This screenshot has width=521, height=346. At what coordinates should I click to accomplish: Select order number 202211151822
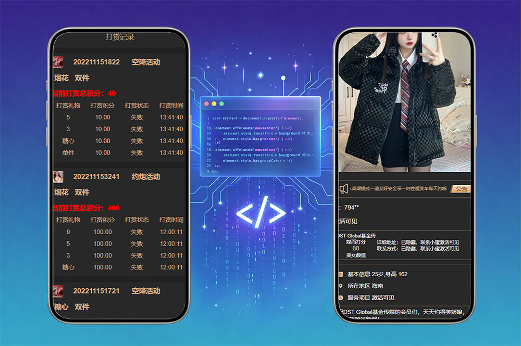click(x=96, y=62)
